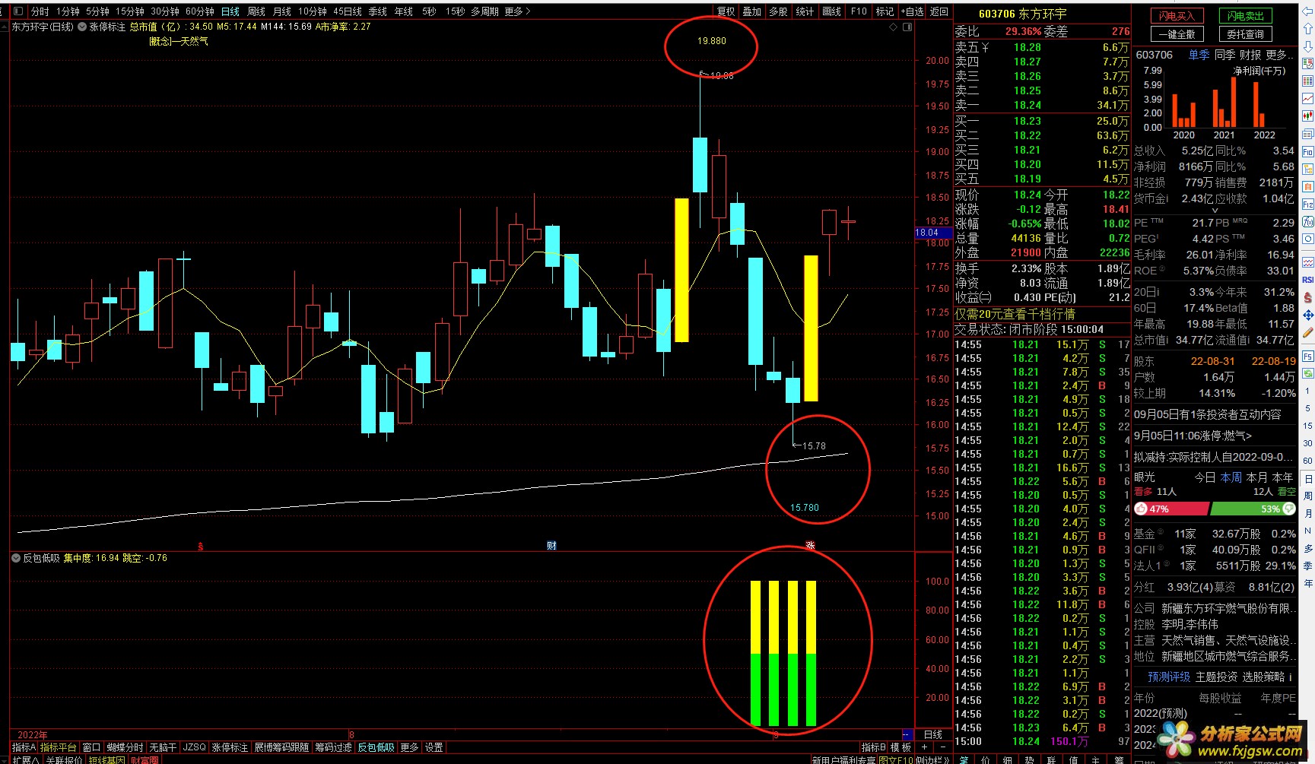Click the diamond icon at chart top-right
The height and width of the screenshot is (764, 1315).
(x=893, y=27)
